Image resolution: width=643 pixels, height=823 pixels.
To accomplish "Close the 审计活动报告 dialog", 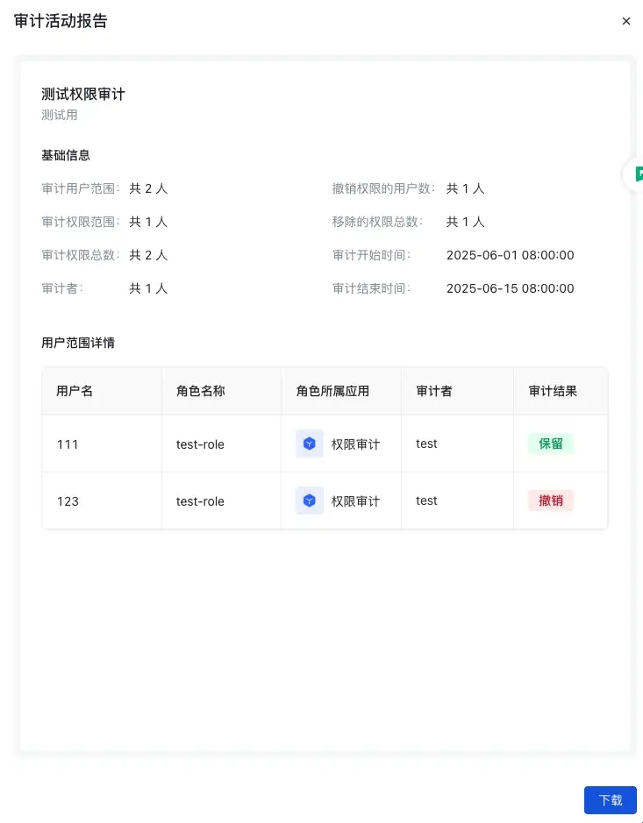I will [x=625, y=21].
